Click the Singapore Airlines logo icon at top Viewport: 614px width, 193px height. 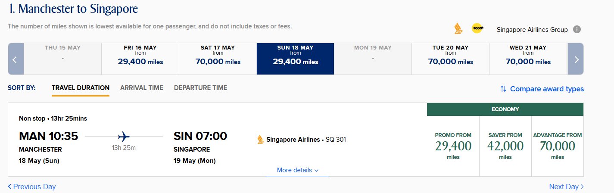[458, 29]
